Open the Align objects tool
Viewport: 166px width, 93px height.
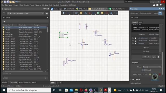pos(77,13)
